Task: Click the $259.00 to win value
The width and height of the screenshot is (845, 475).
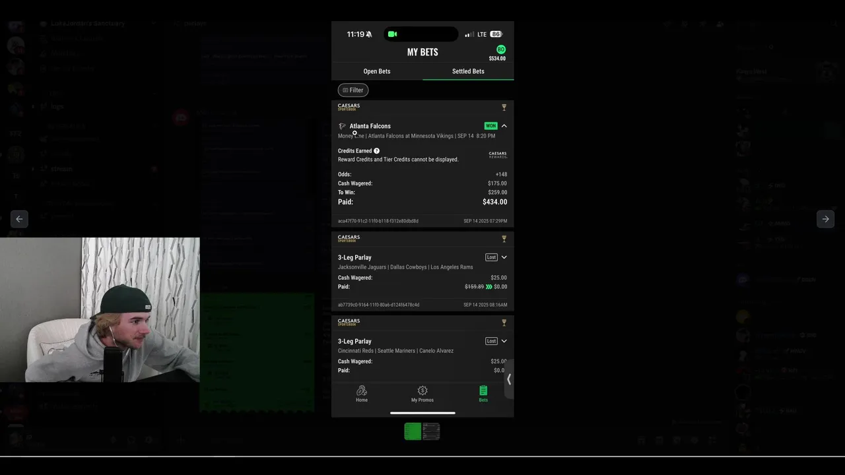Action: (x=497, y=193)
